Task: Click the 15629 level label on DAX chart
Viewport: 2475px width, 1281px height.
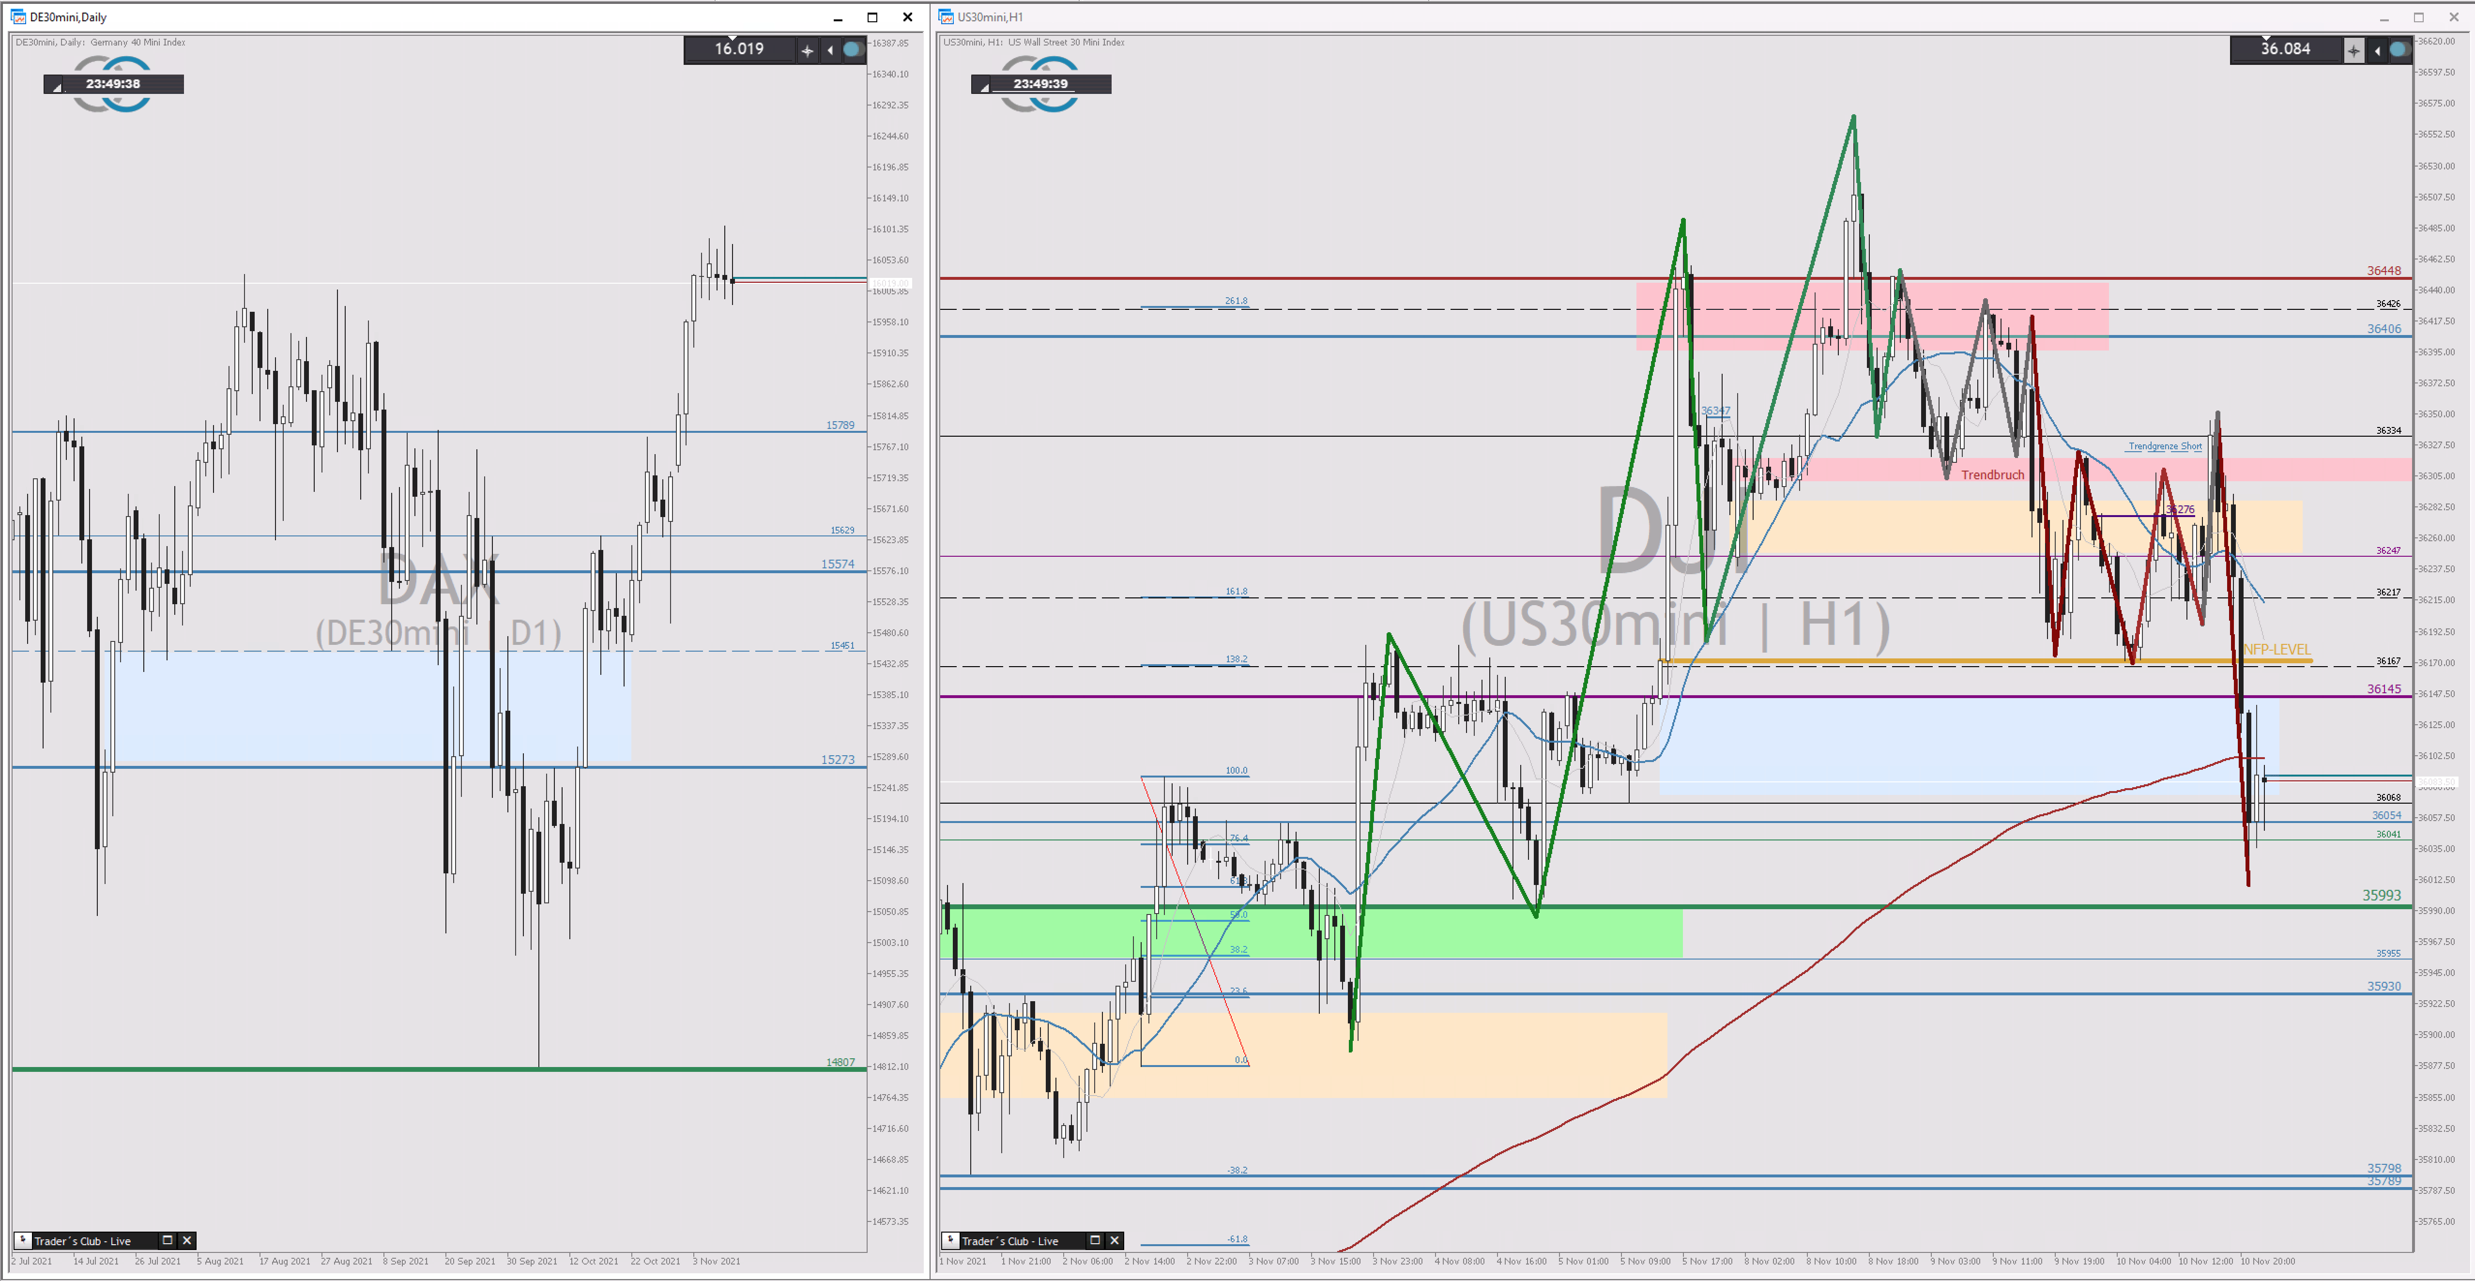Action: click(x=842, y=531)
